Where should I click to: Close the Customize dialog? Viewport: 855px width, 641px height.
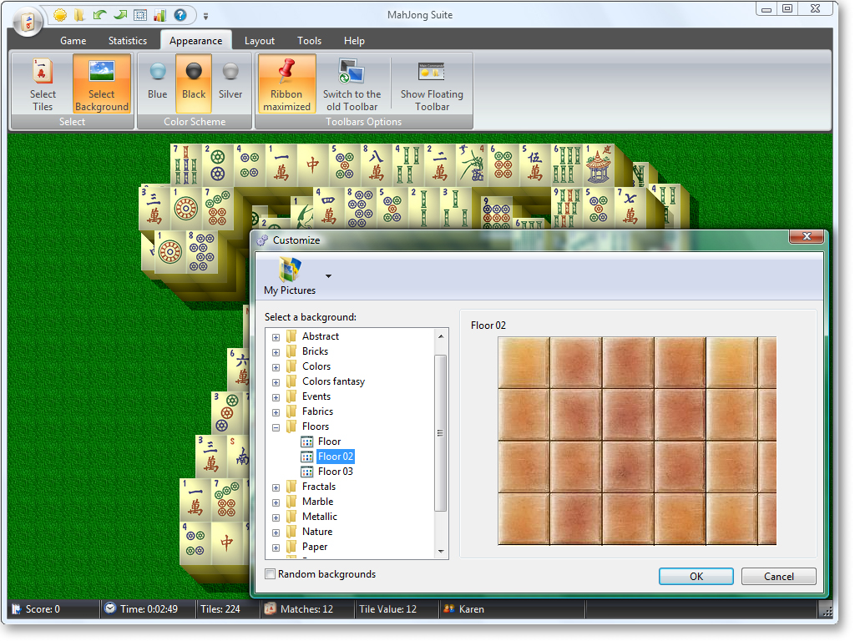click(807, 236)
